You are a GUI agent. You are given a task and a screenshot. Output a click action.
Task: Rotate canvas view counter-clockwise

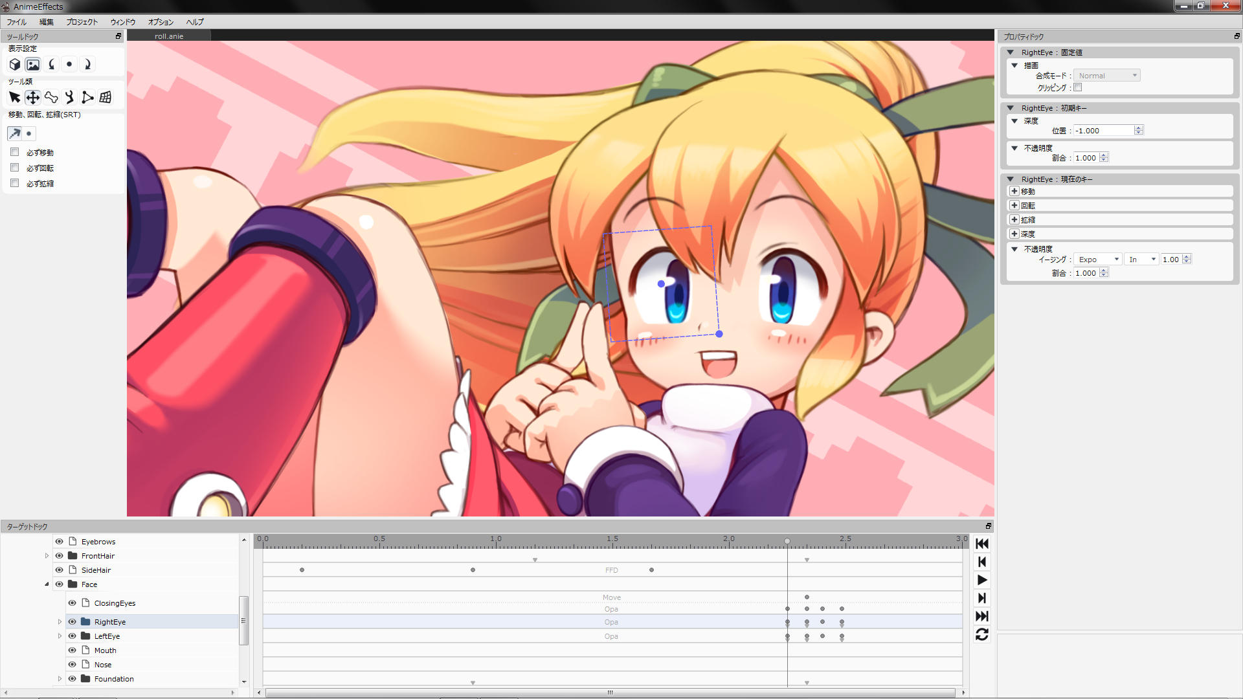pyautogui.click(x=51, y=64)
